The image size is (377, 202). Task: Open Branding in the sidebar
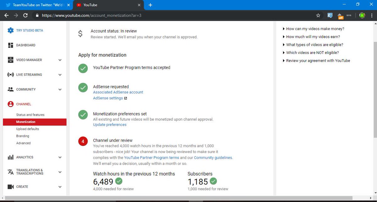23,136
